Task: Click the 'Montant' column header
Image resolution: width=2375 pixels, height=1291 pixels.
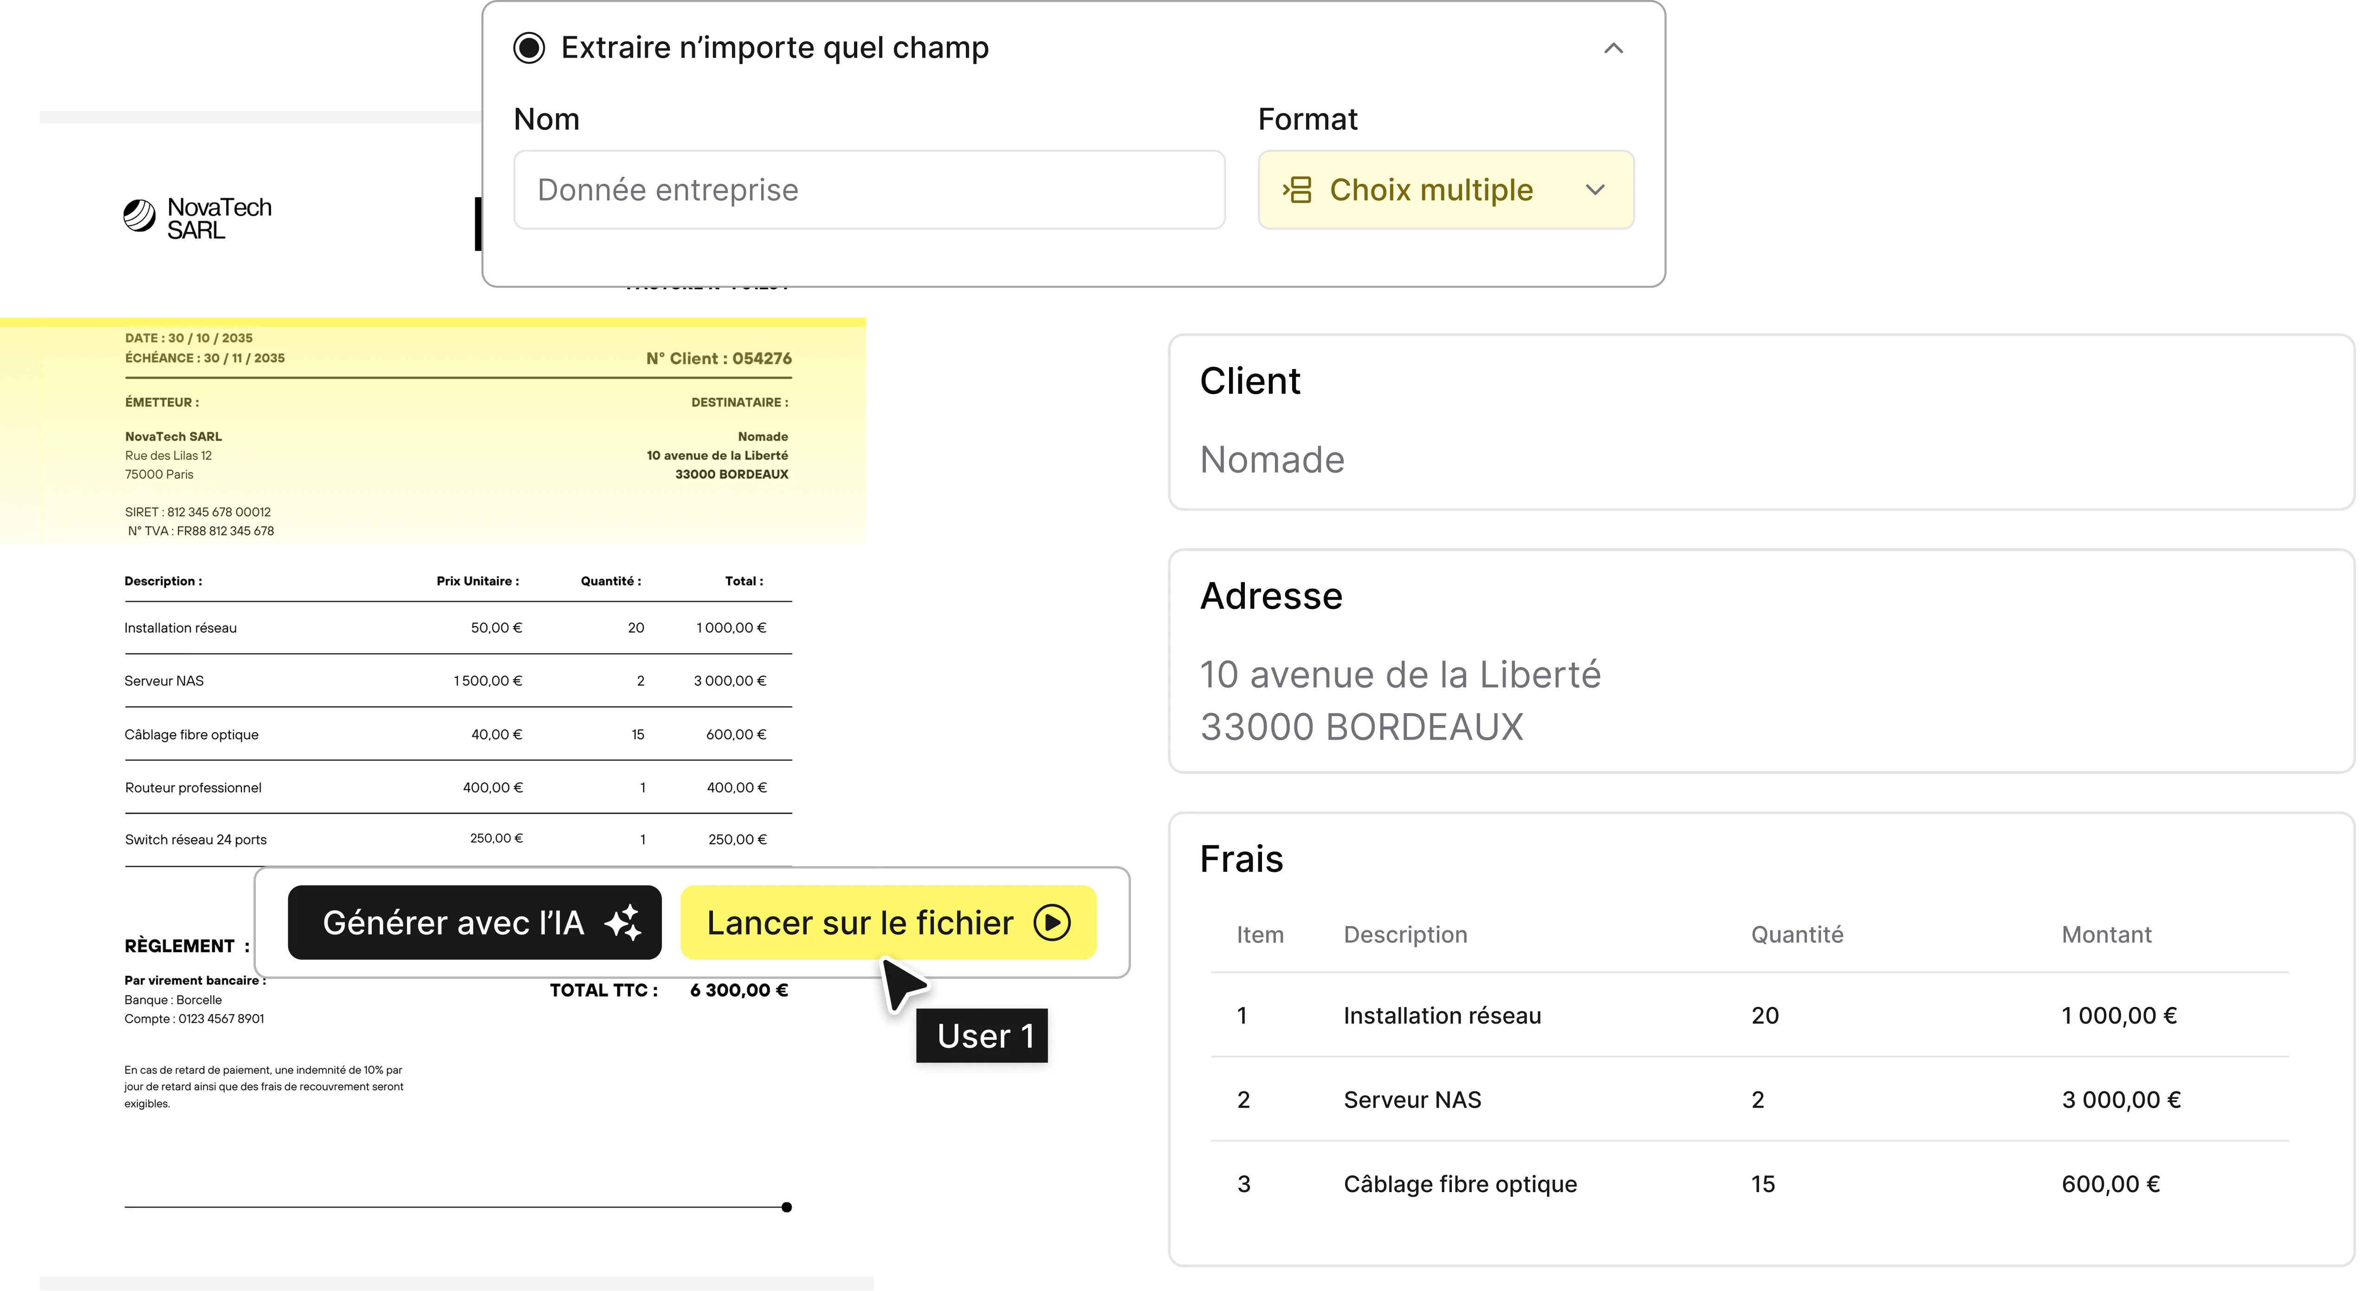Action: click(x=2106, y=934)
